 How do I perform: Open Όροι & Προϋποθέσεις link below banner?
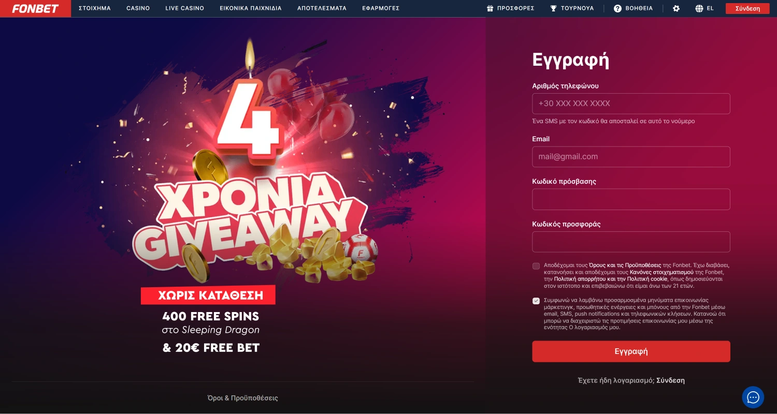click(x=243, y=398)
